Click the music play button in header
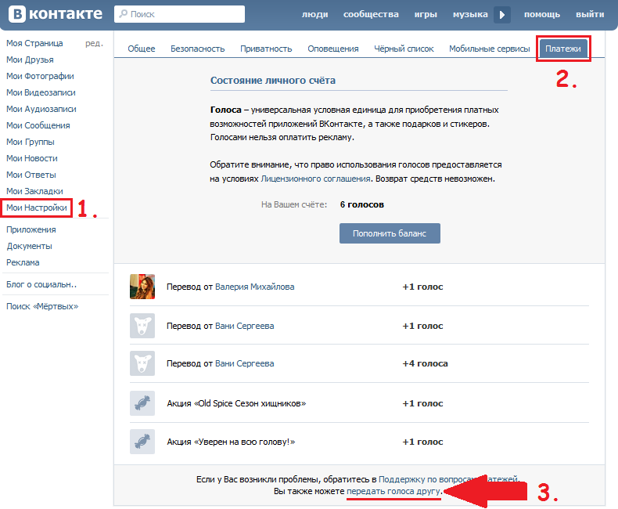The width and height of the screenshot is (618, 509). tap(502, 15)
